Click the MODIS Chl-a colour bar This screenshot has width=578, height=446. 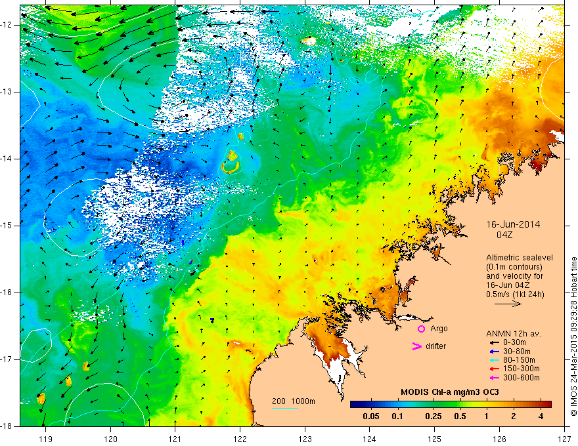tap(451, 404)
